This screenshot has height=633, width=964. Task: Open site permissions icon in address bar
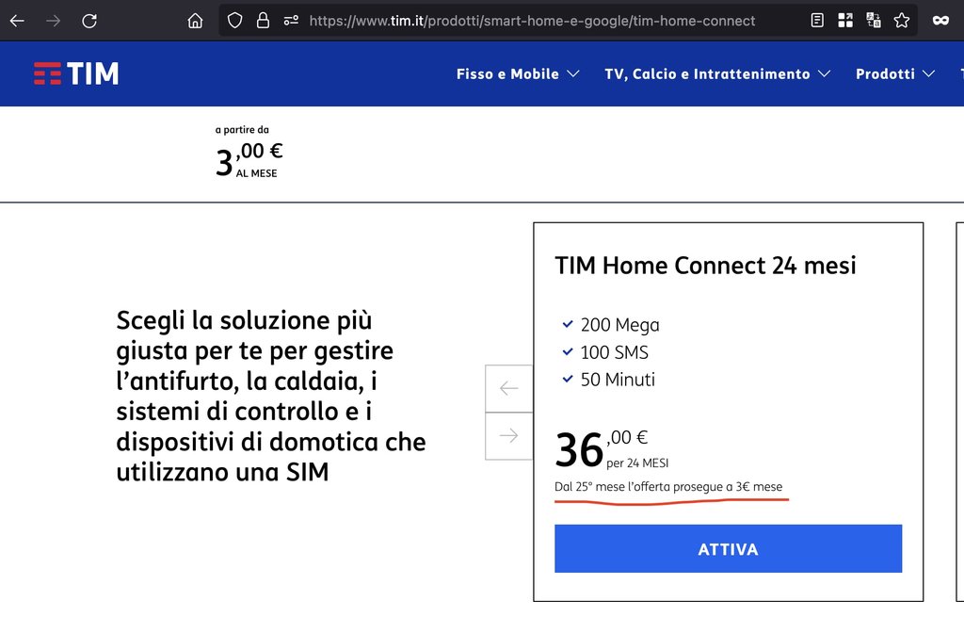tap(291, 21)
